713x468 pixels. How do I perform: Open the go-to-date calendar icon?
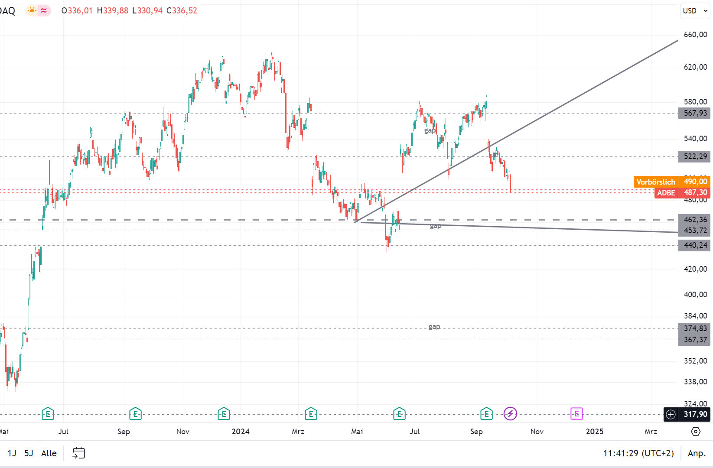[78, 453]
